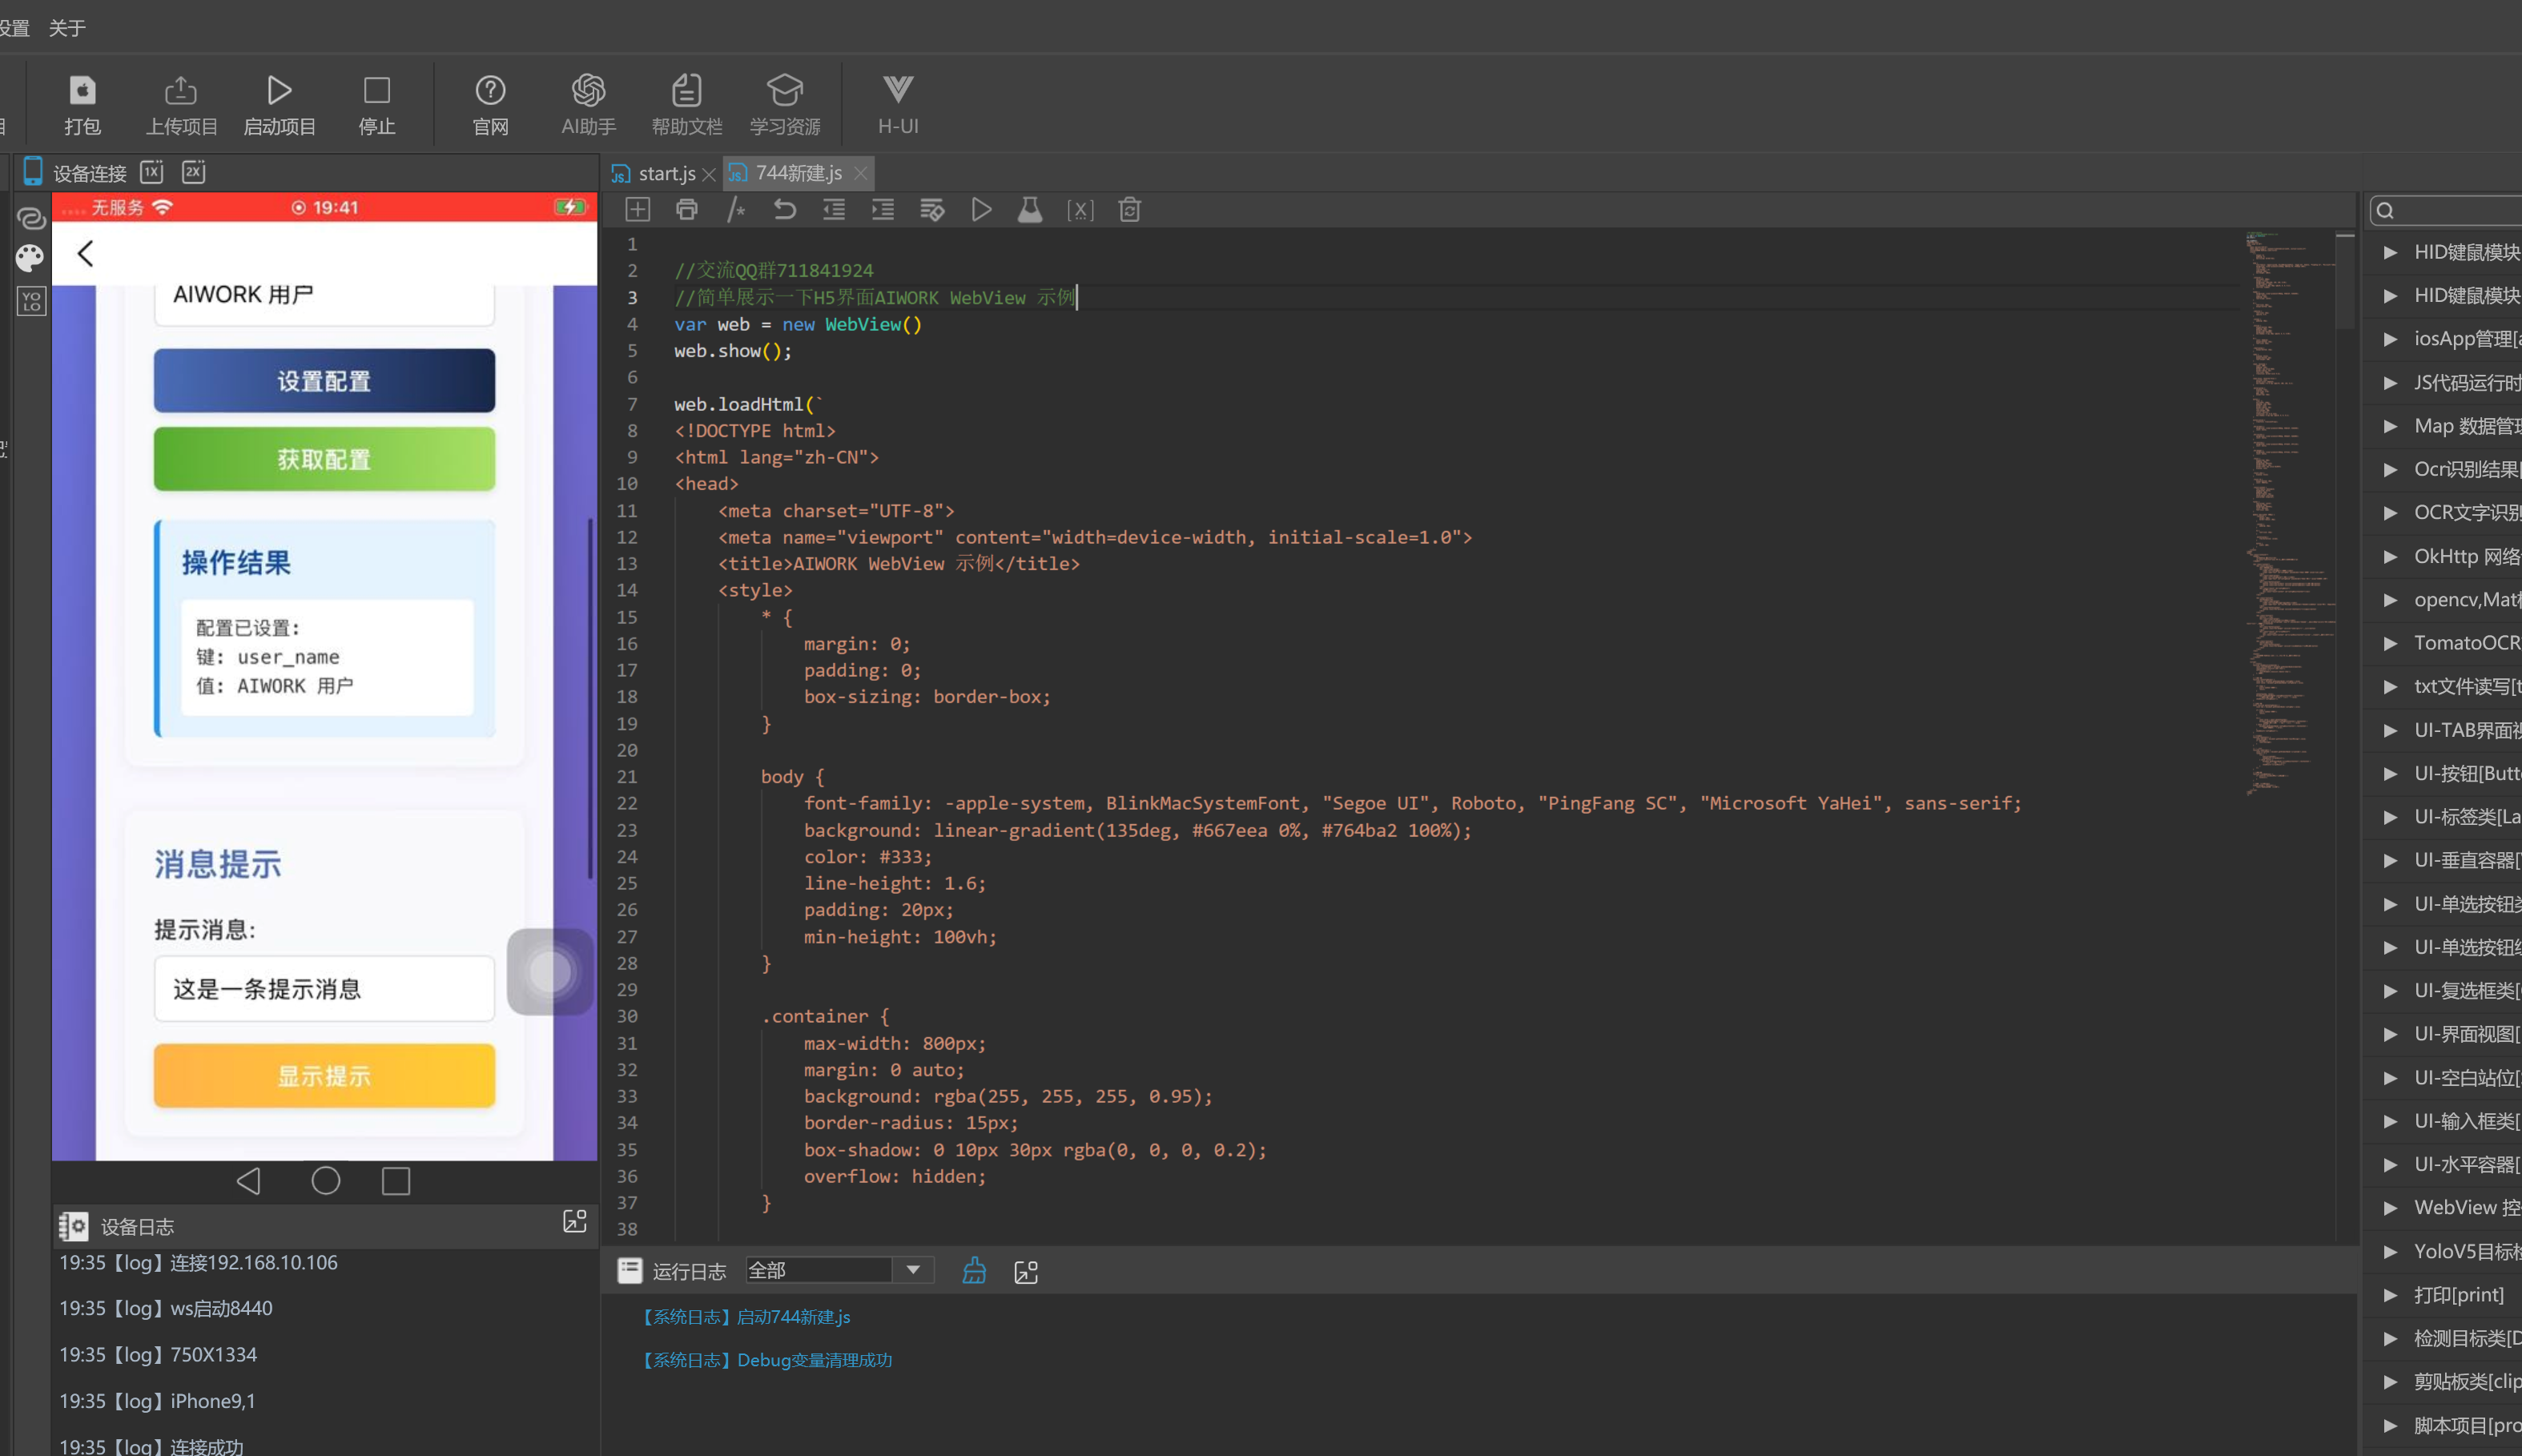Expand the WebView 控件 item
2522x1456 pixels.
click(x=2391, y=1208)
